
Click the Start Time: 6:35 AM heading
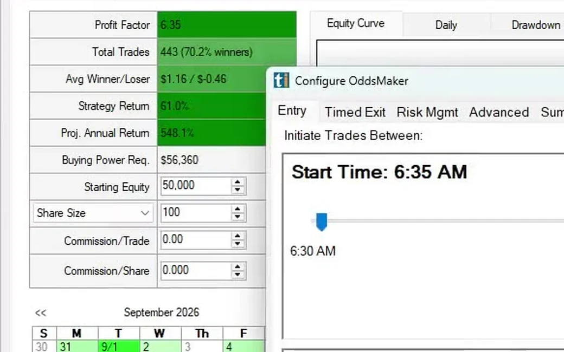click(379, 172)
